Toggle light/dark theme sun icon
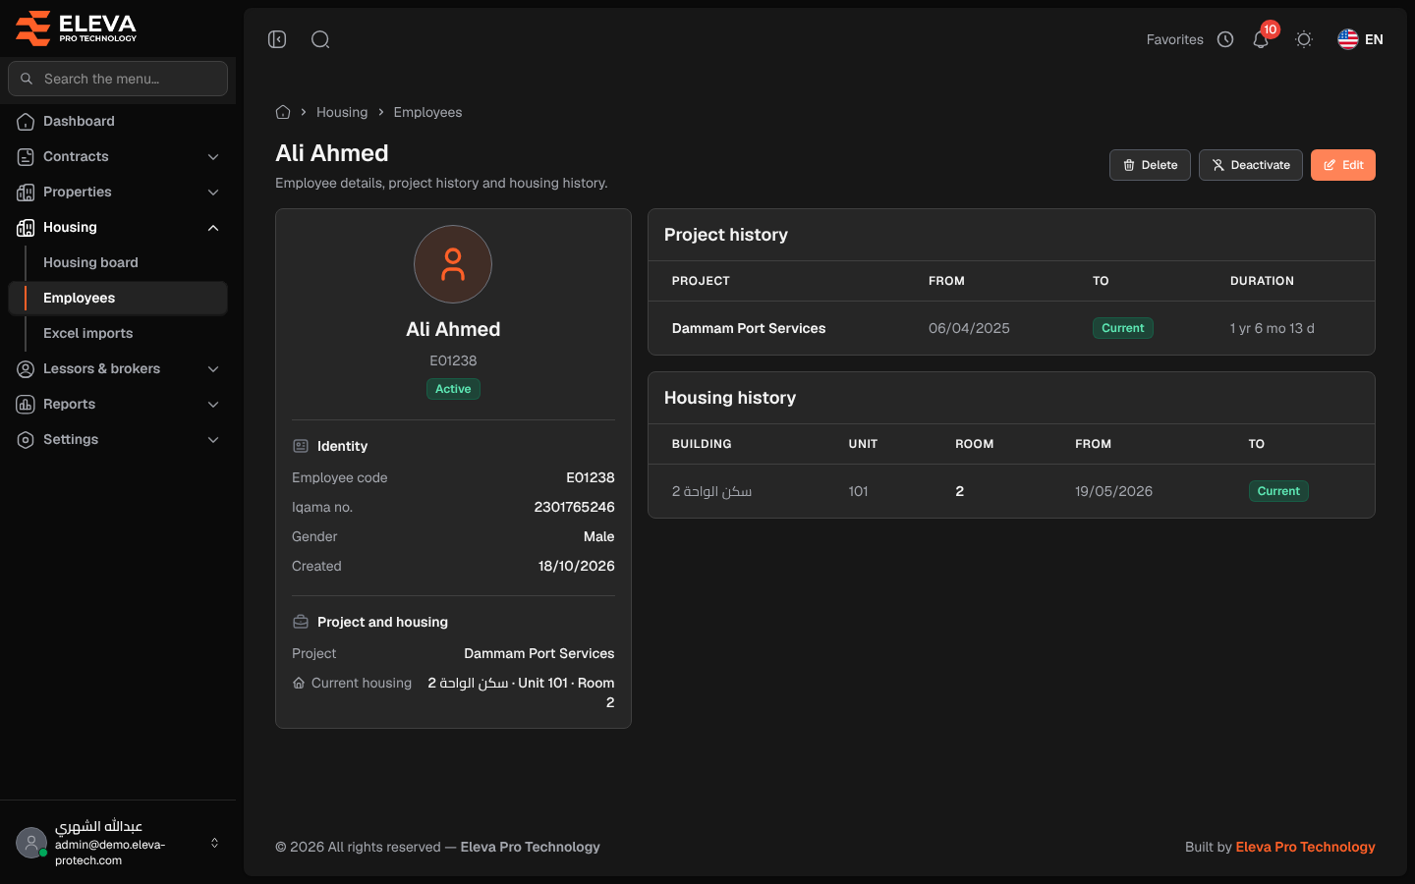Viewport: 1415px width, 884px height. pos(1304,39)
